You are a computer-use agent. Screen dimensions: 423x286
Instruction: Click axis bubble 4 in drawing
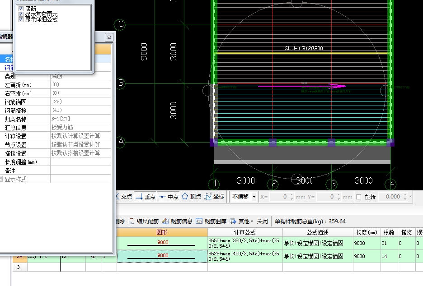tap(391, 184)
